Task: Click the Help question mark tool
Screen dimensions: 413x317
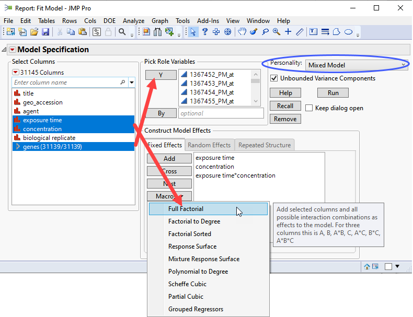Action: coord(205,32)
